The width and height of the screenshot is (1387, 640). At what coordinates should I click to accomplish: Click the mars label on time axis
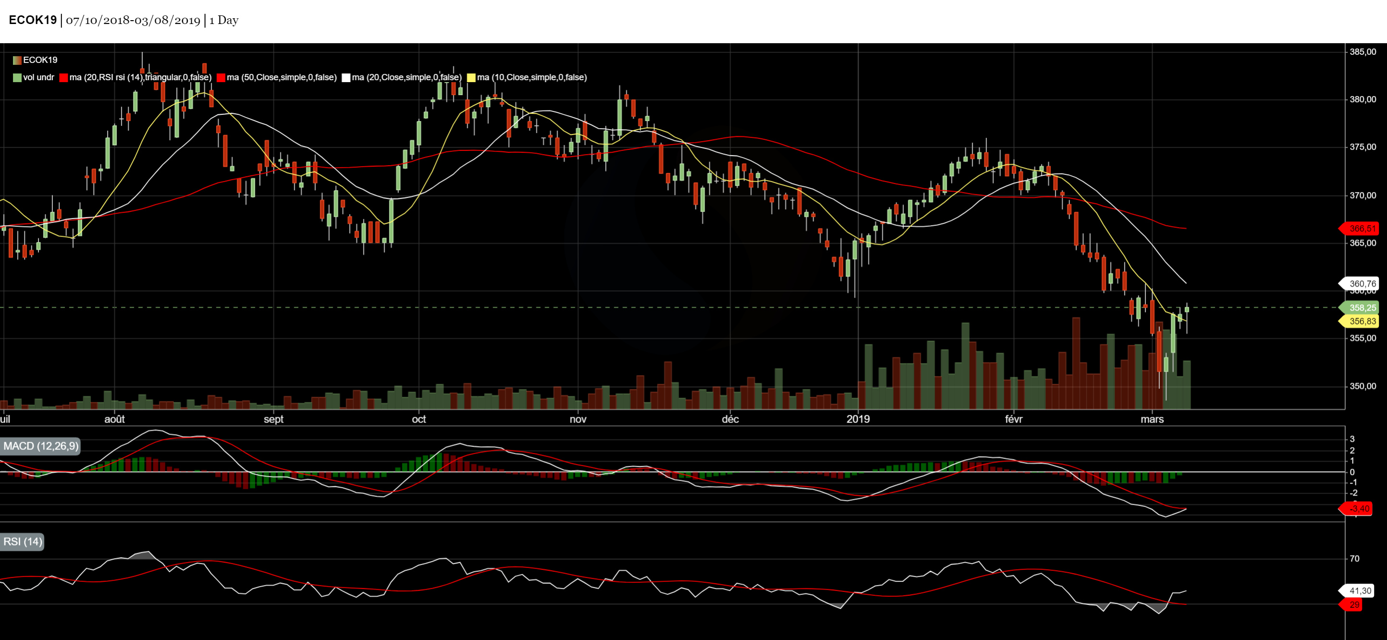(1152, 419)
